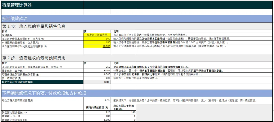This screenshot has width=274, height=122.
Task: Select the cell with value 720
Action: tap(97, 113)
